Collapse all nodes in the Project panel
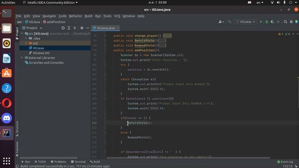 coord(75,28)
